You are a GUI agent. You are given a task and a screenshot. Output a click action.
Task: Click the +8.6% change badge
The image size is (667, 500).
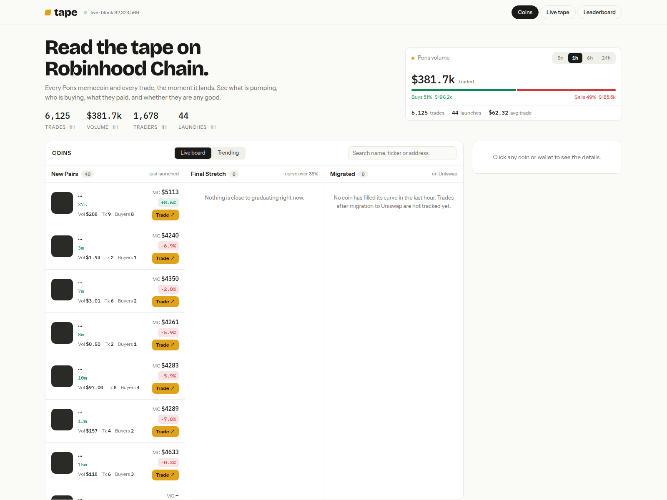coord(168,202)
